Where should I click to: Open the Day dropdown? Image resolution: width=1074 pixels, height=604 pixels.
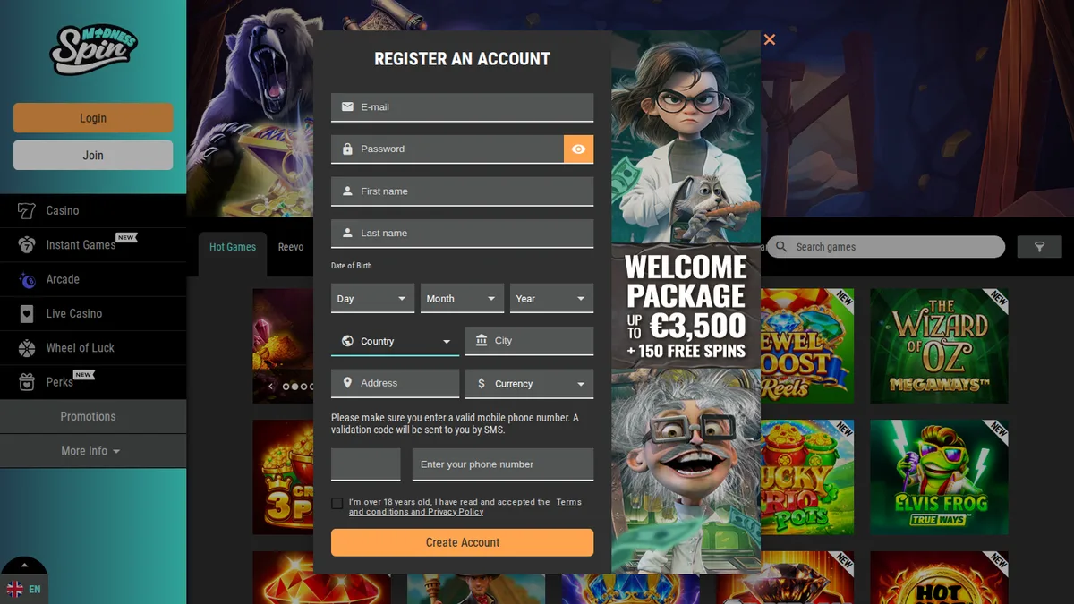(372, 299)
